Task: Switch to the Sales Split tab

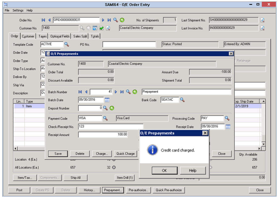Action: point(81,36)
